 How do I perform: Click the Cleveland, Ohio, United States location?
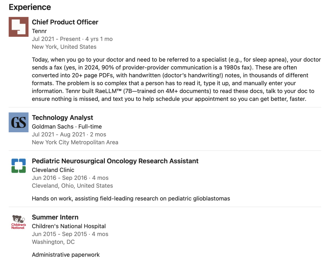click(x=73, y=186)
